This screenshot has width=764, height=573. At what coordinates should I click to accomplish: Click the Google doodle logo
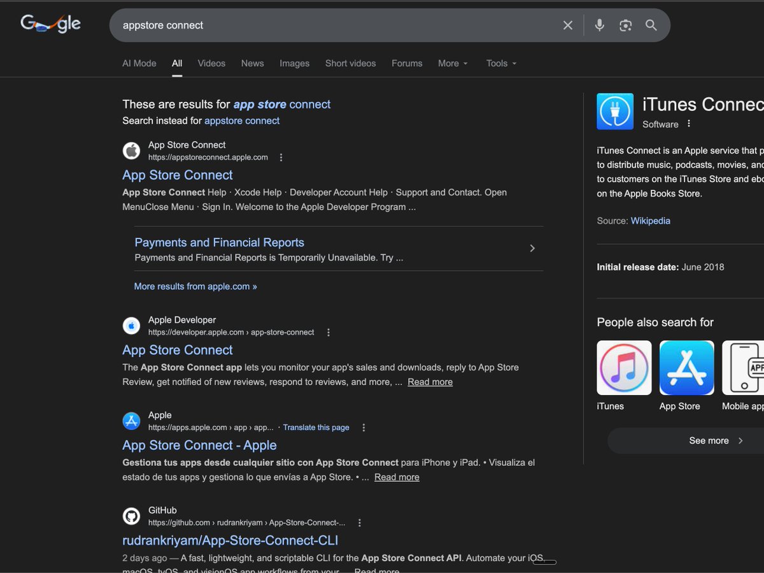coord(51,24)
